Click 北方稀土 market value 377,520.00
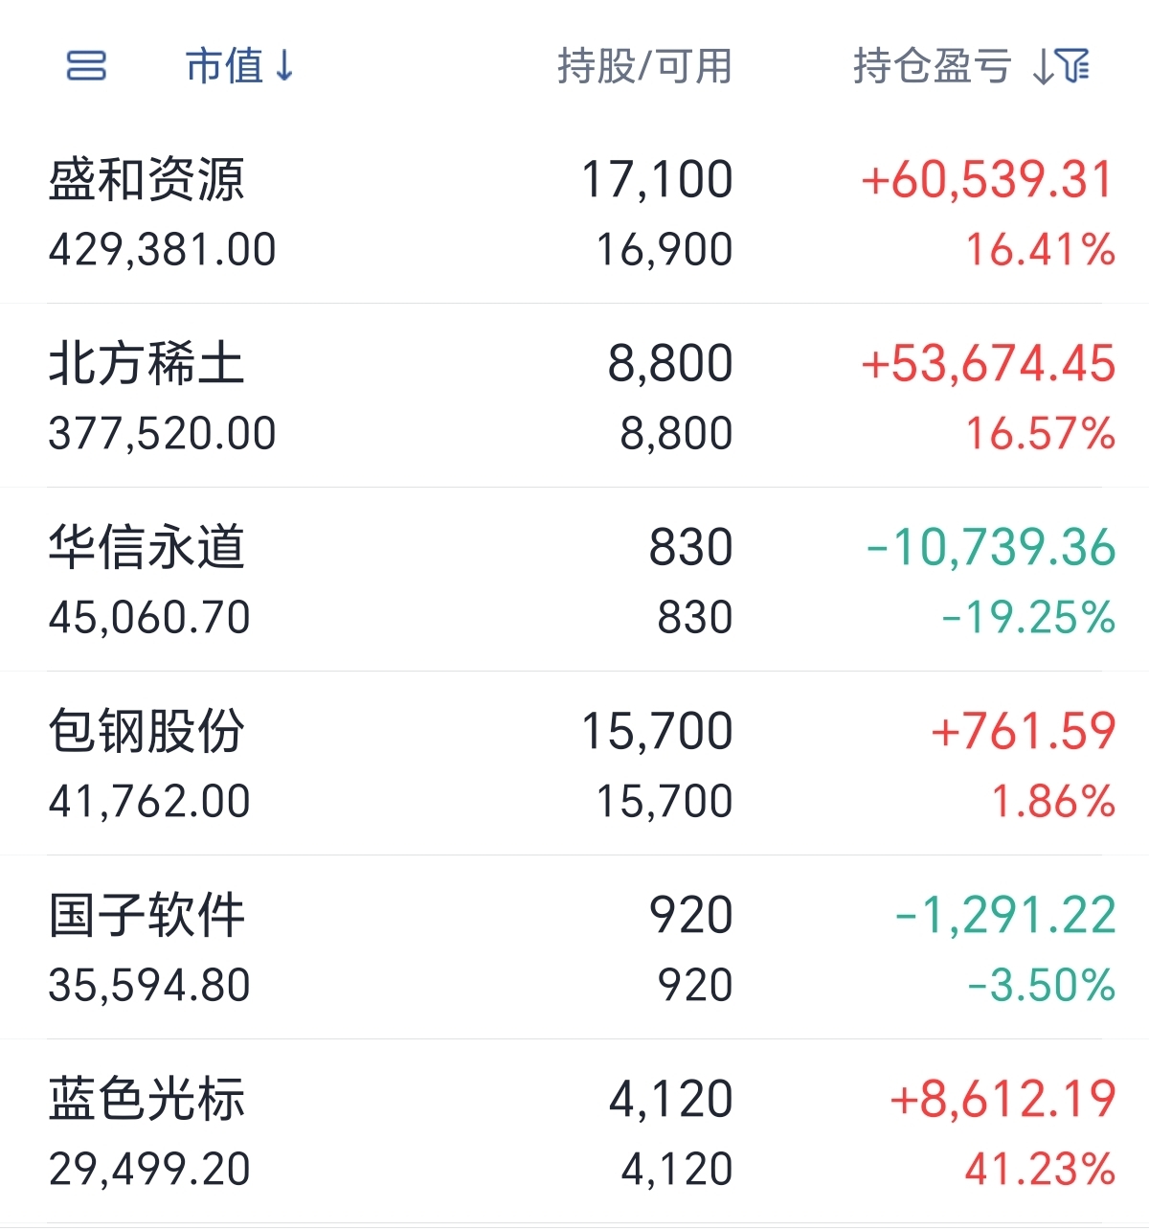This screenshot has width=1149, height=1231. click(x=162, y=434)
